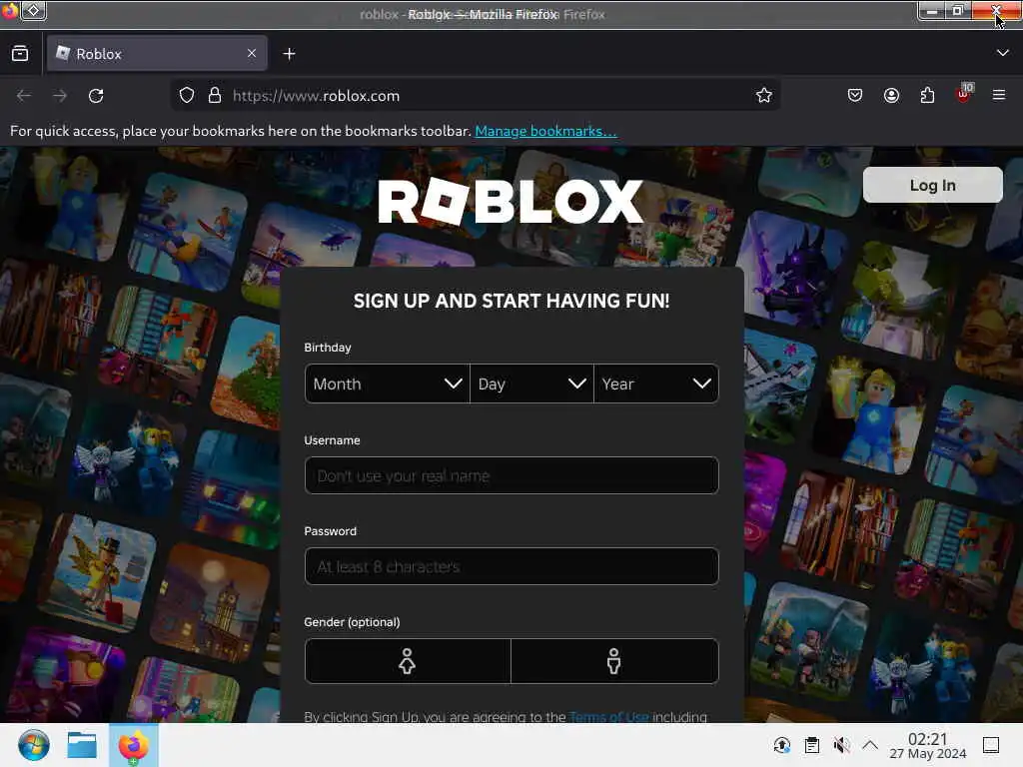
Task: Minimize the Firefox window
Action: 932,11
